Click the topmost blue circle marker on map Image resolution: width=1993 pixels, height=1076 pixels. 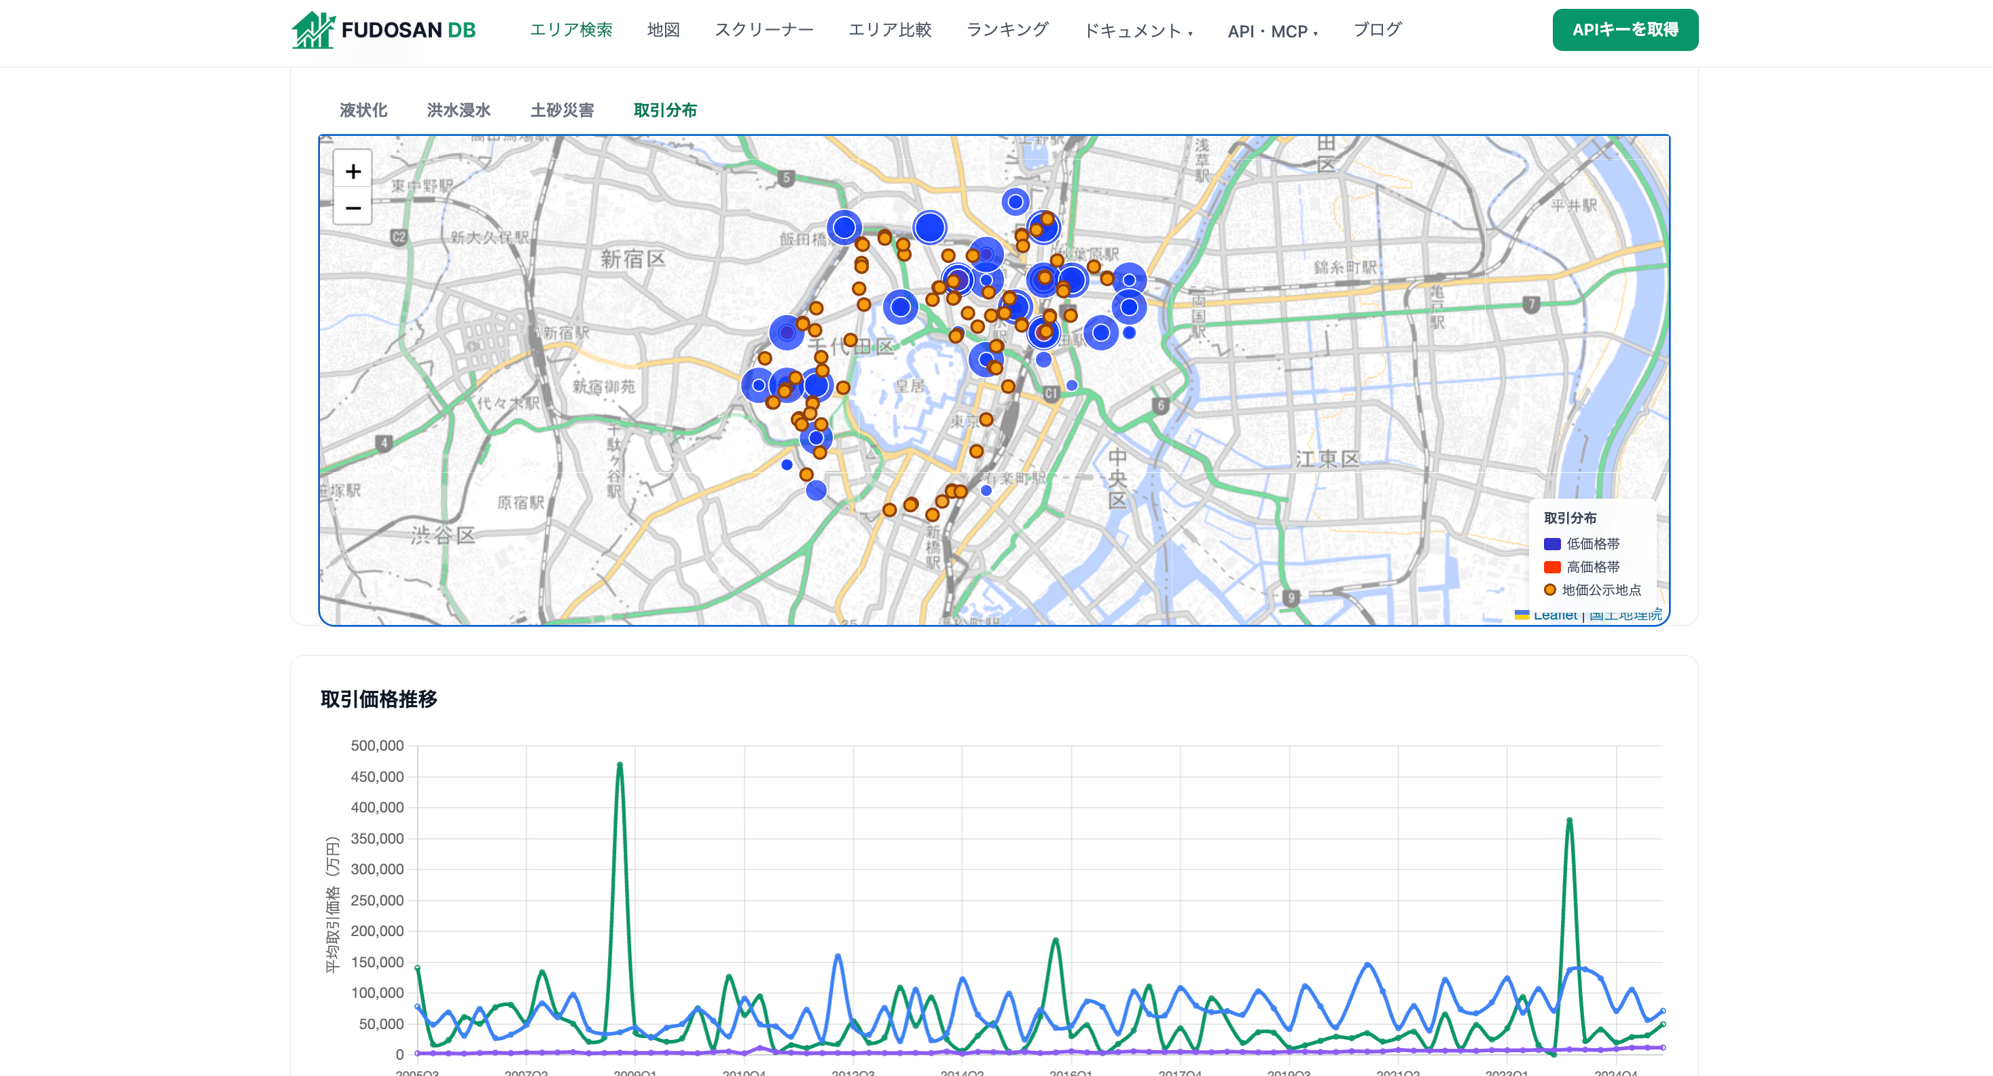click(x=1015, y=202)
